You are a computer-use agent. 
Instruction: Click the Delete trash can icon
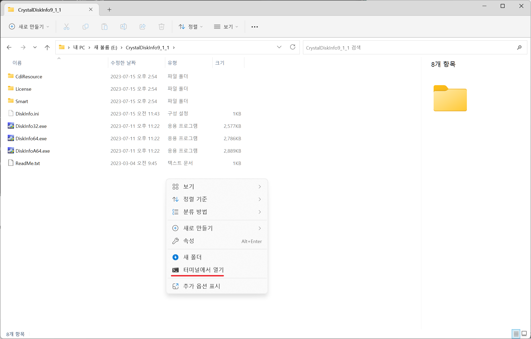coord(162,27)
